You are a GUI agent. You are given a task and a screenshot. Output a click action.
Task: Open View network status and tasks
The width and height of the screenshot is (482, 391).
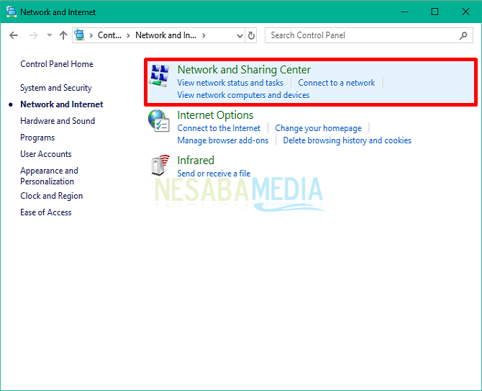tap(230, 83)
